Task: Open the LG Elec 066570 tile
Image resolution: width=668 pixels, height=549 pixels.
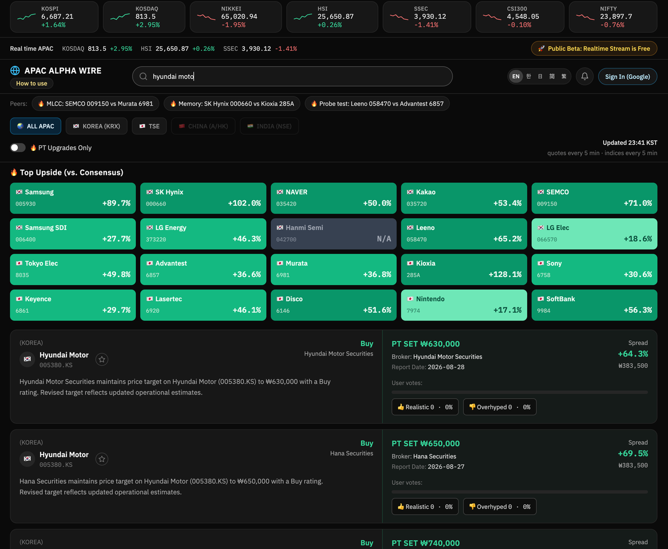Action: pyautogui.click(x=594, y=234)
